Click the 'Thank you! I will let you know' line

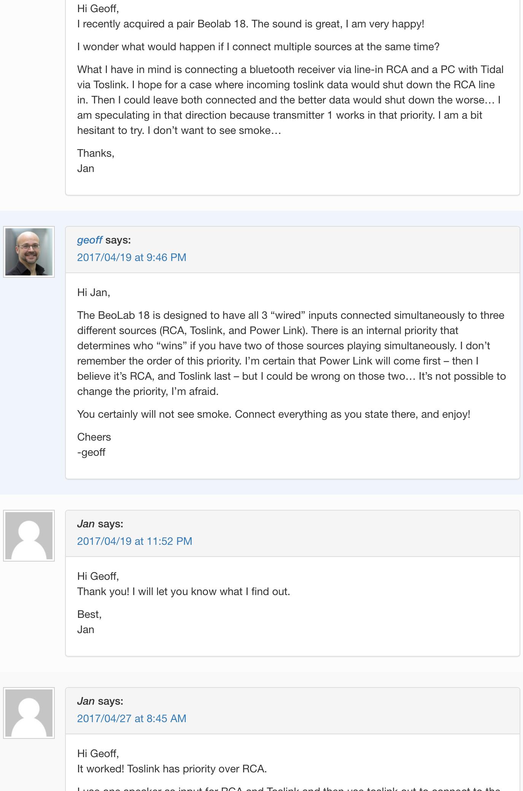point(184,592)
